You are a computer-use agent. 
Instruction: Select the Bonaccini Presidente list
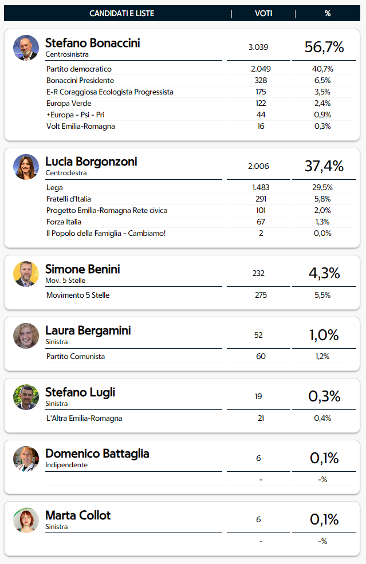[x=80, y=81]
